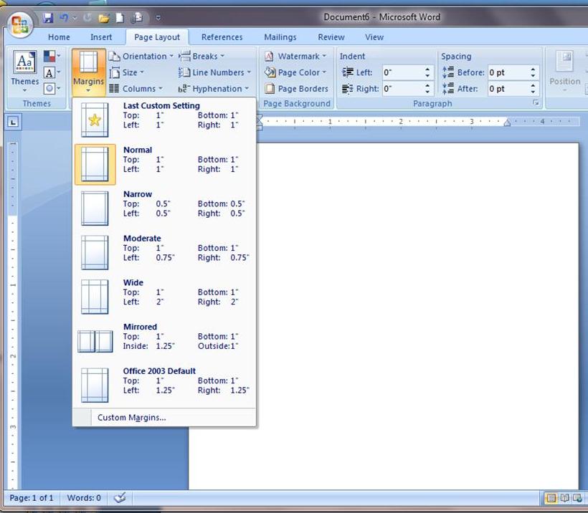
Task: Open the Theme Fonts dropdown
Action: pos(52,72)
